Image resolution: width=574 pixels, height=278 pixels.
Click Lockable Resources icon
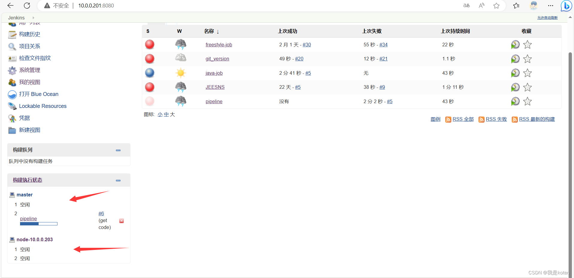(12, 106)
